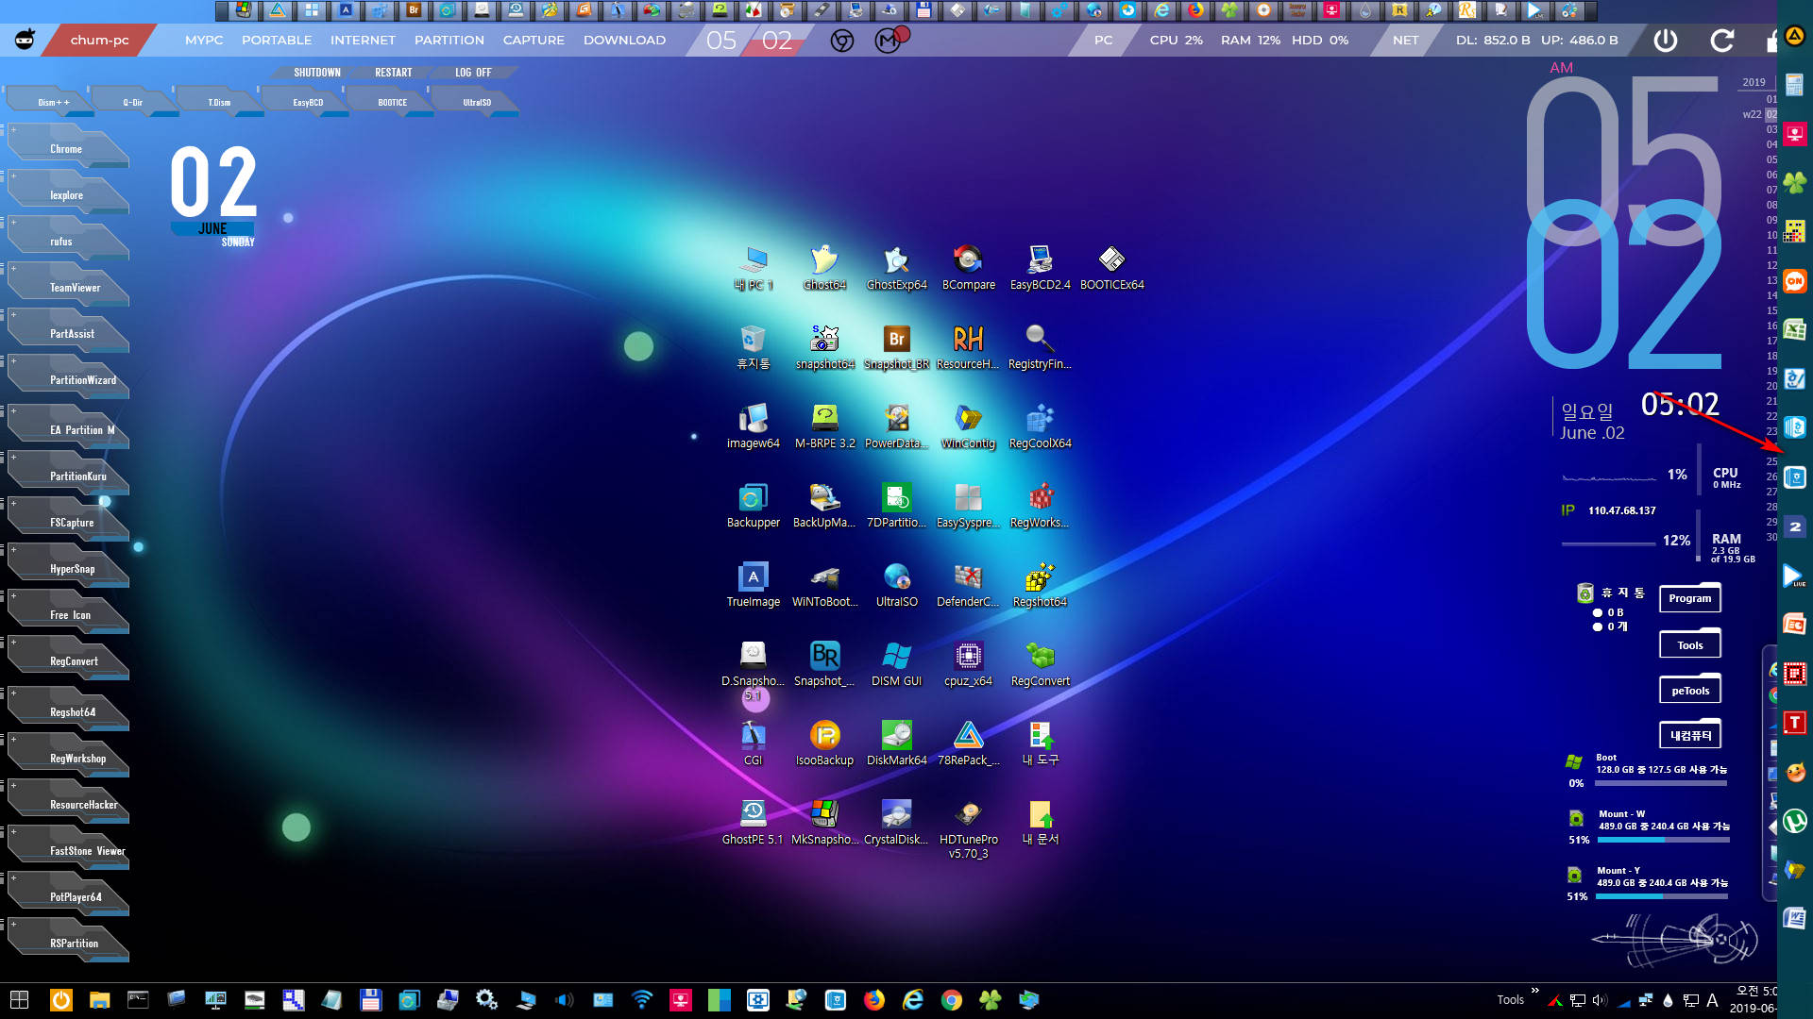The height and width of the screenshot is (1019, 1813).
Task: Open File Explorer in taskbar
Action: [x=99, y=1000]
